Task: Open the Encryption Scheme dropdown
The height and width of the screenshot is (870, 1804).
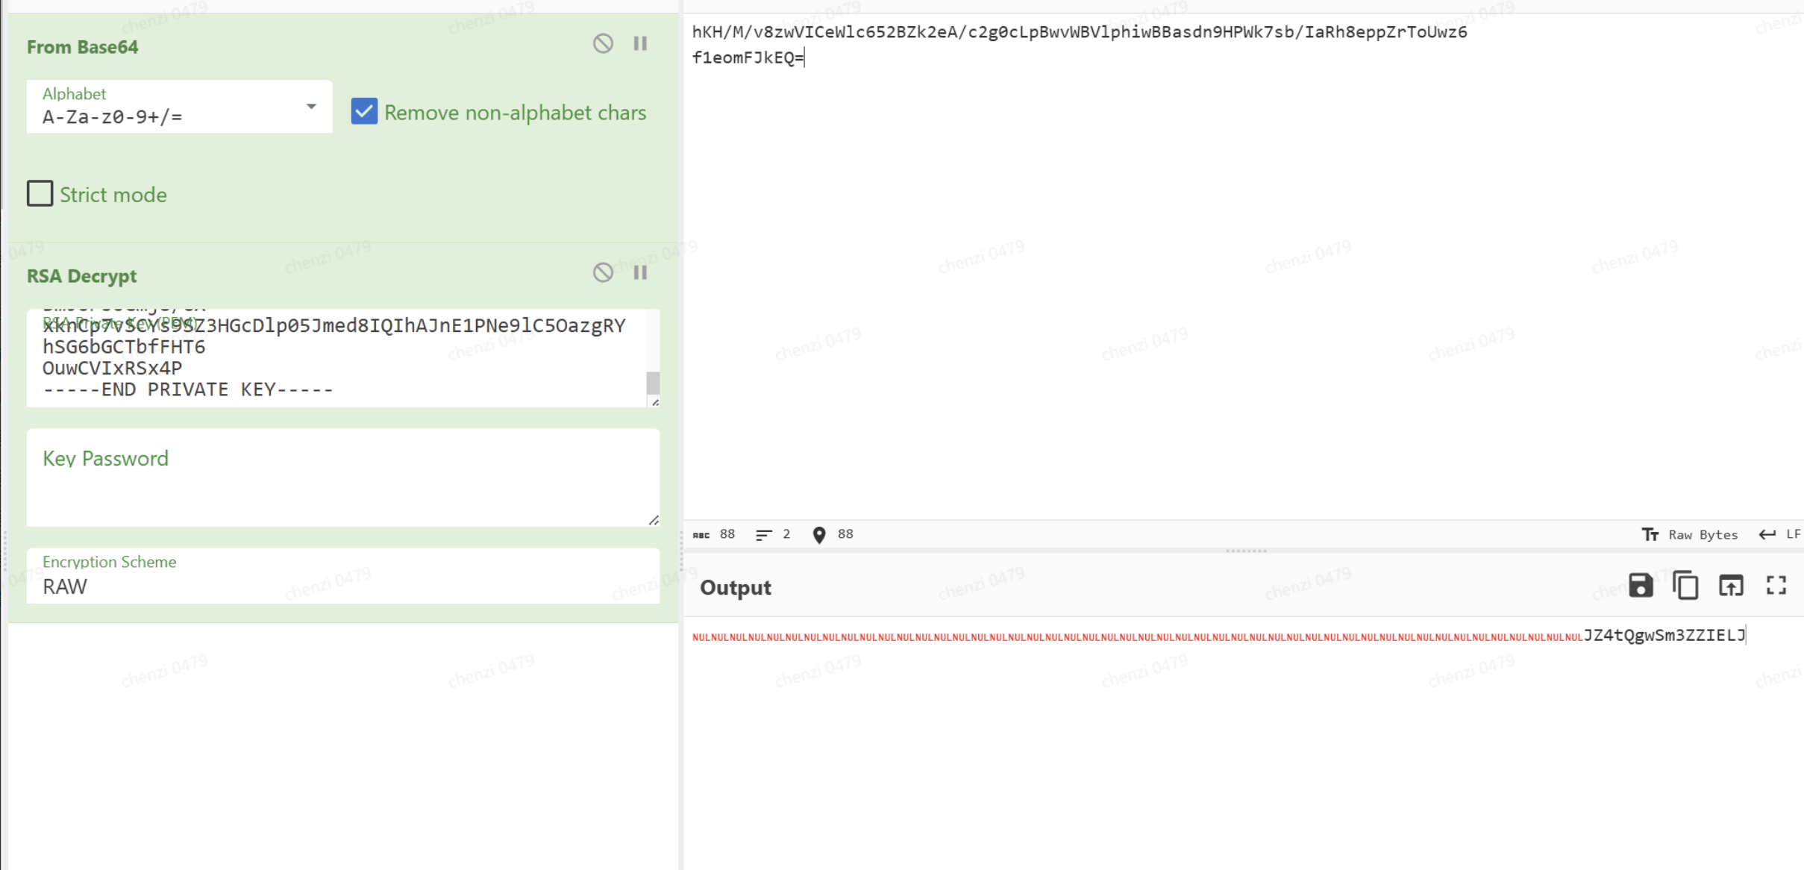Action: [x=343, y=576]
